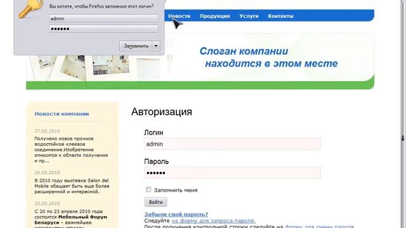Select news text about водостойкое клеевое соединение

point(71,149)
